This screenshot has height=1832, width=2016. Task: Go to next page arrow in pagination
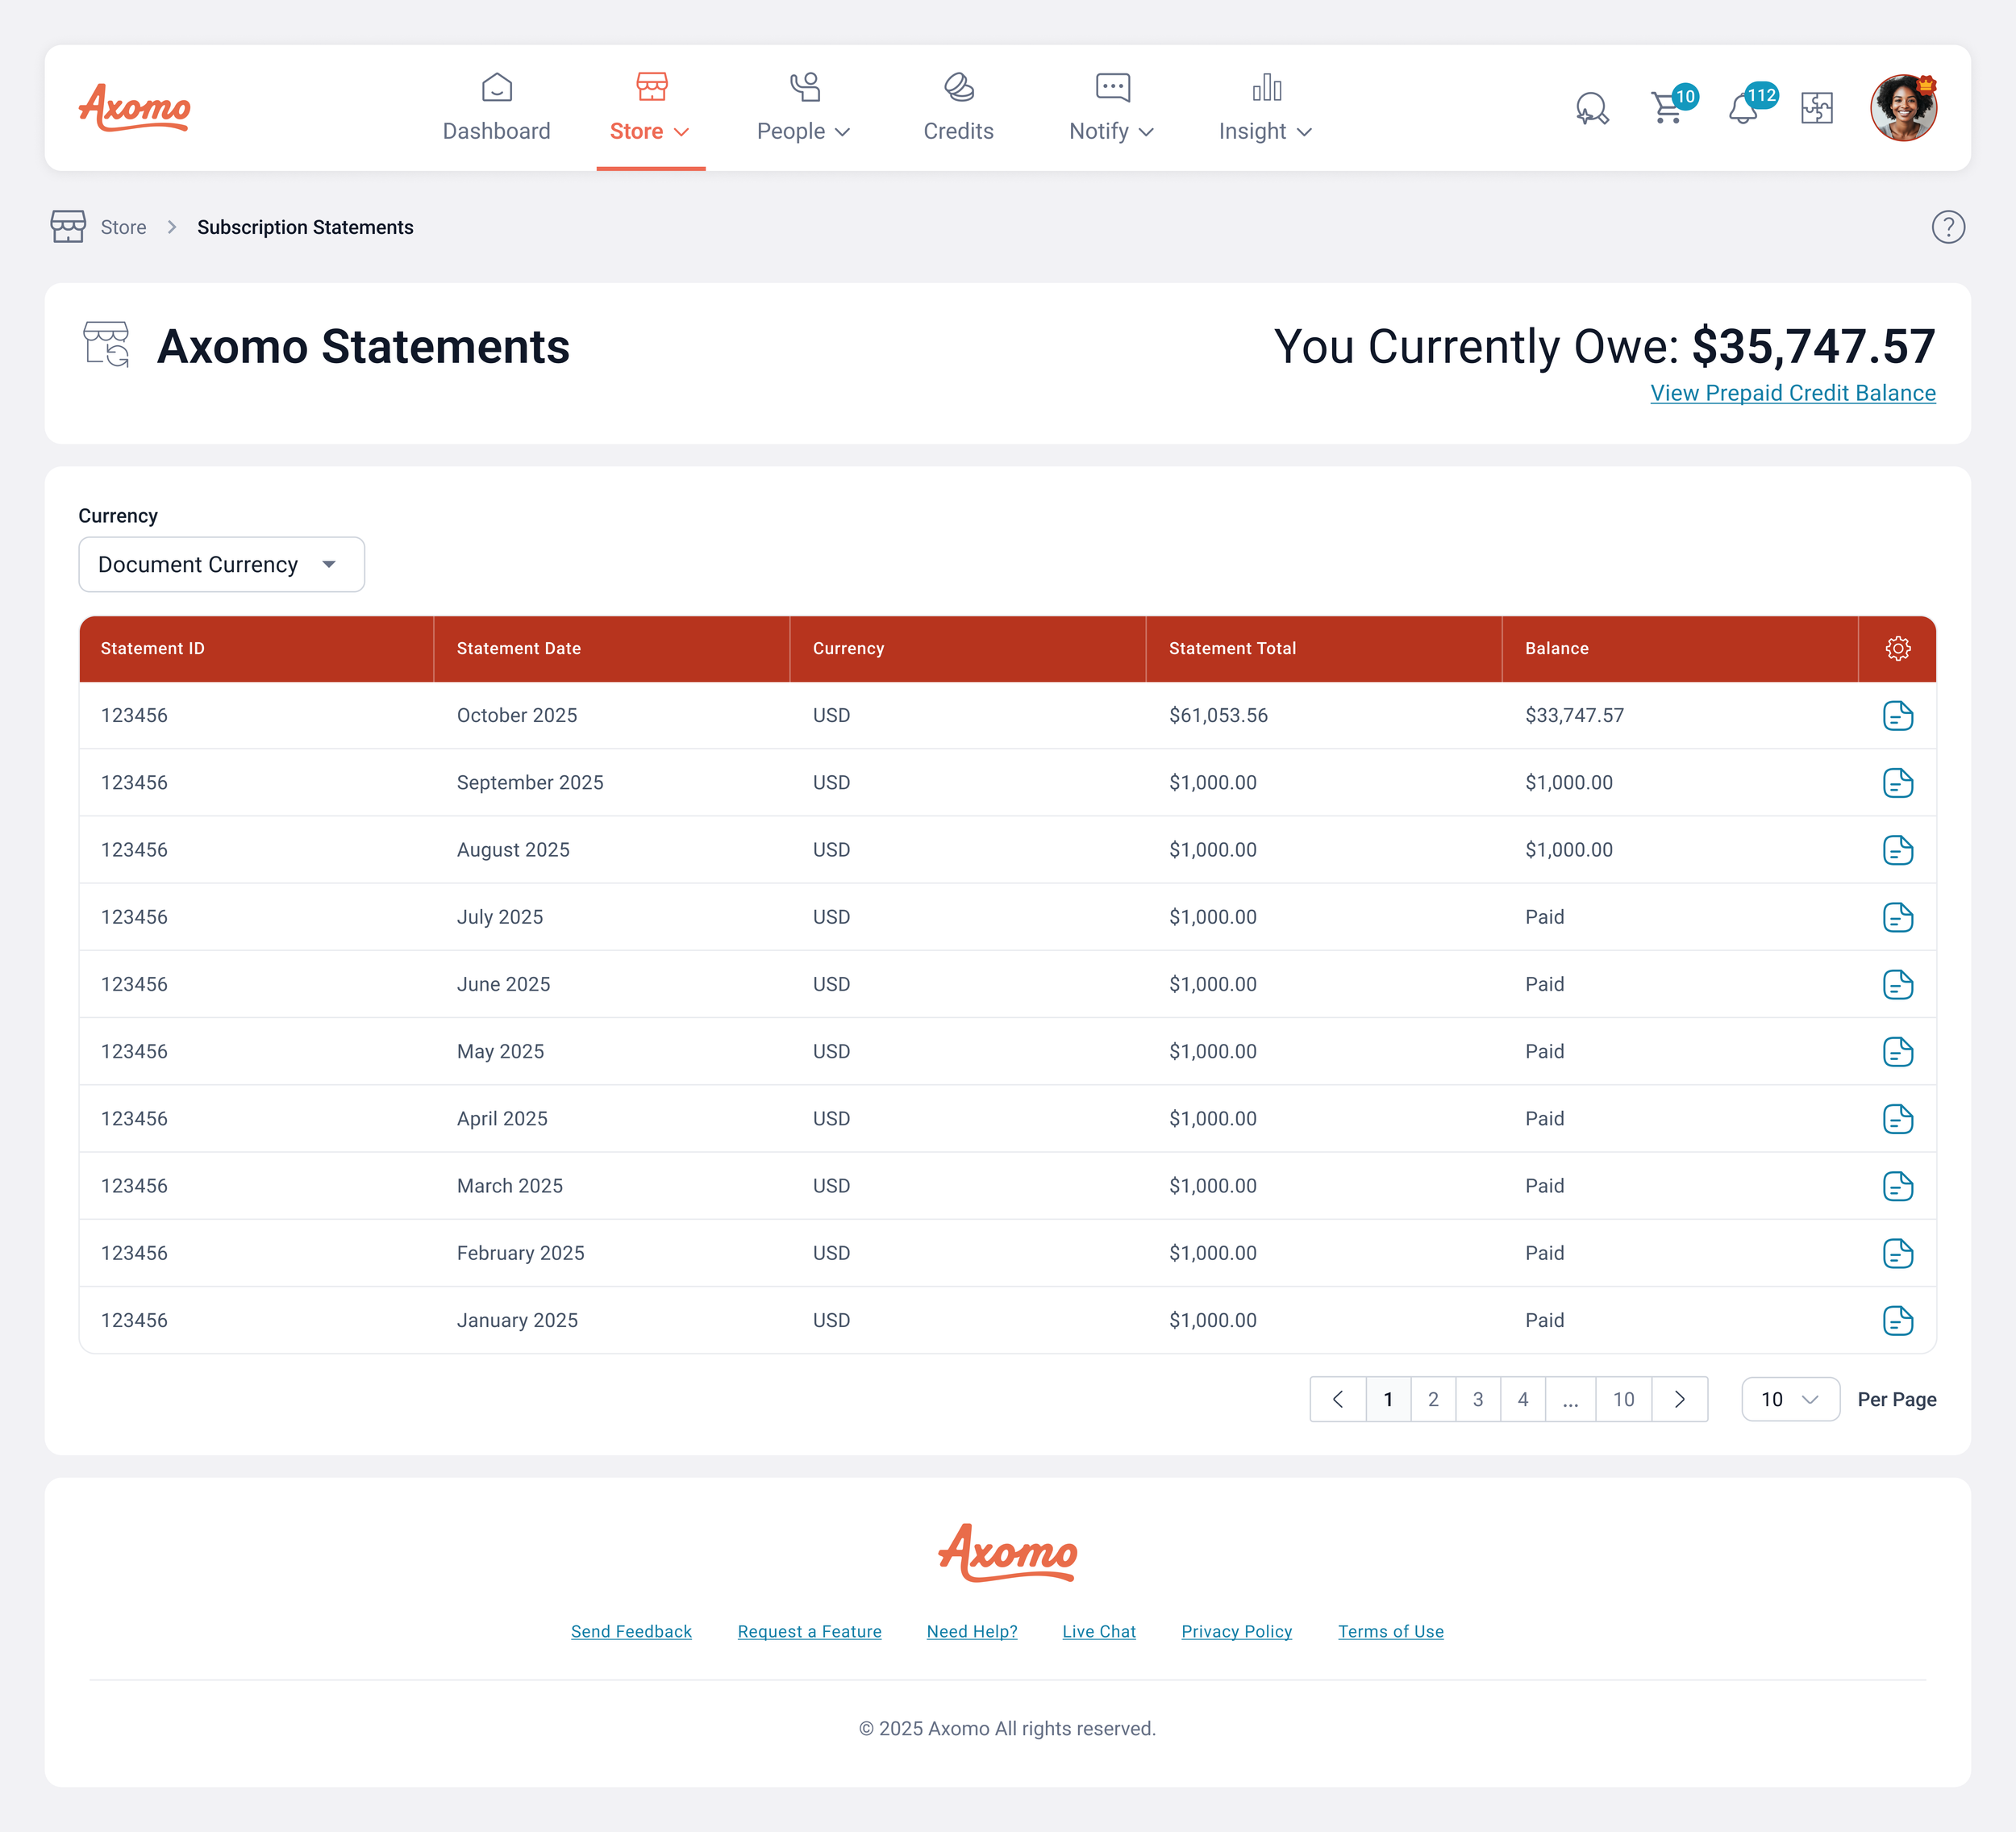(x=1679, y=1399)
